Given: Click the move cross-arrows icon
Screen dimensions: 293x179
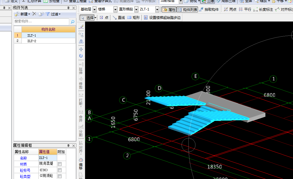Looking at the screenshot, I should pyautogui.click(x=81, y=49).
